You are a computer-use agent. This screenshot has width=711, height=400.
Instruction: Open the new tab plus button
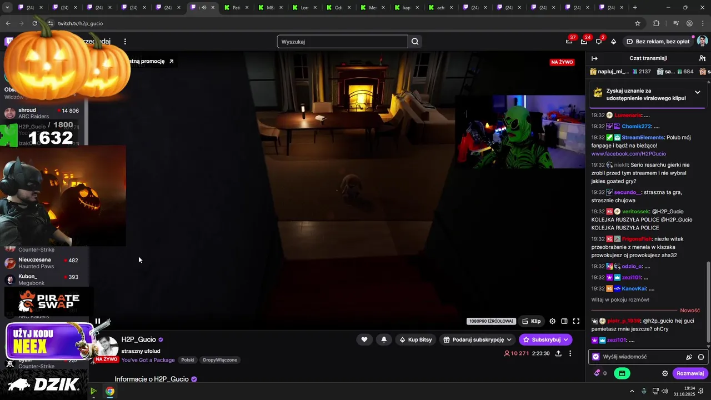[635, 8]
